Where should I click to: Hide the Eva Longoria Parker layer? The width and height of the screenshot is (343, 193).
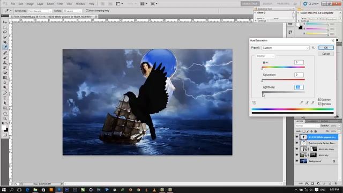point(297,143)
